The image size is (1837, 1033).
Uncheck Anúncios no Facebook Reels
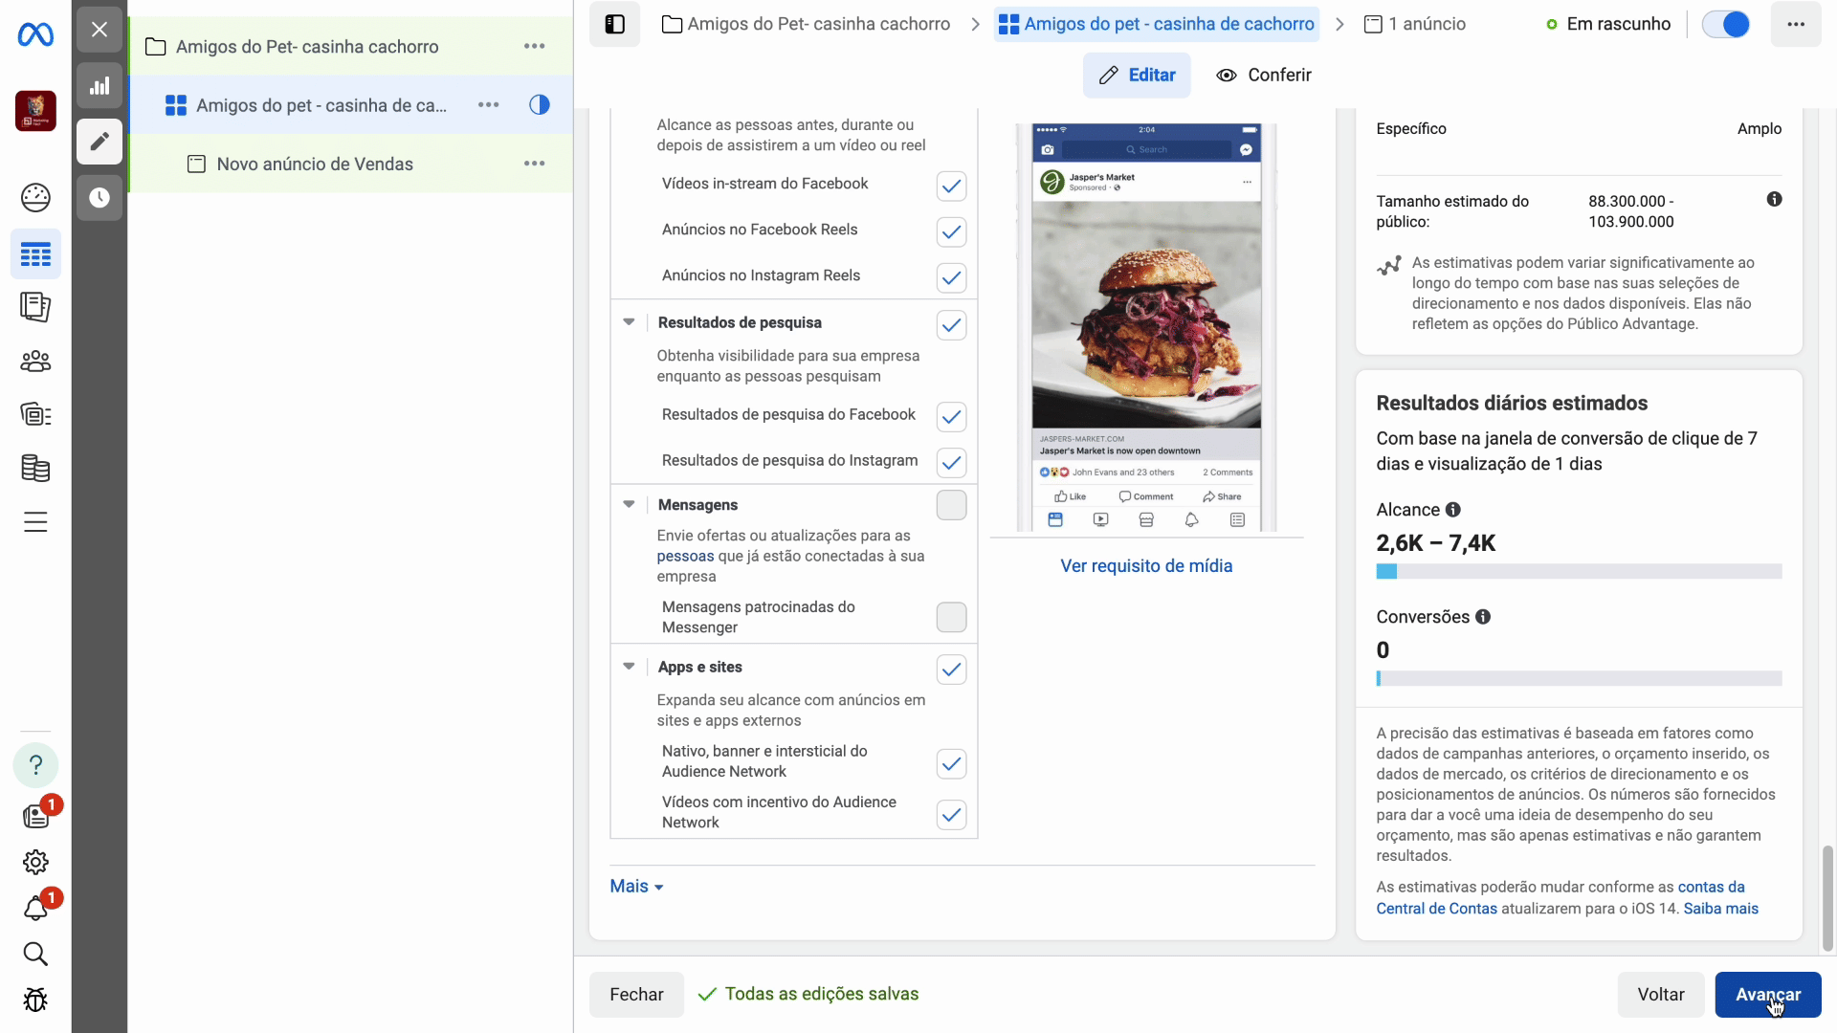pyautogui.click(x=951, y=231)
